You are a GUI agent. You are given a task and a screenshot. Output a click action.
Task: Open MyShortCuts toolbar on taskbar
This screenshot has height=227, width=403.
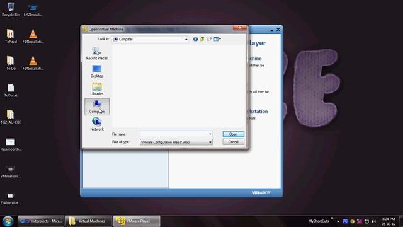click(319, 221)
